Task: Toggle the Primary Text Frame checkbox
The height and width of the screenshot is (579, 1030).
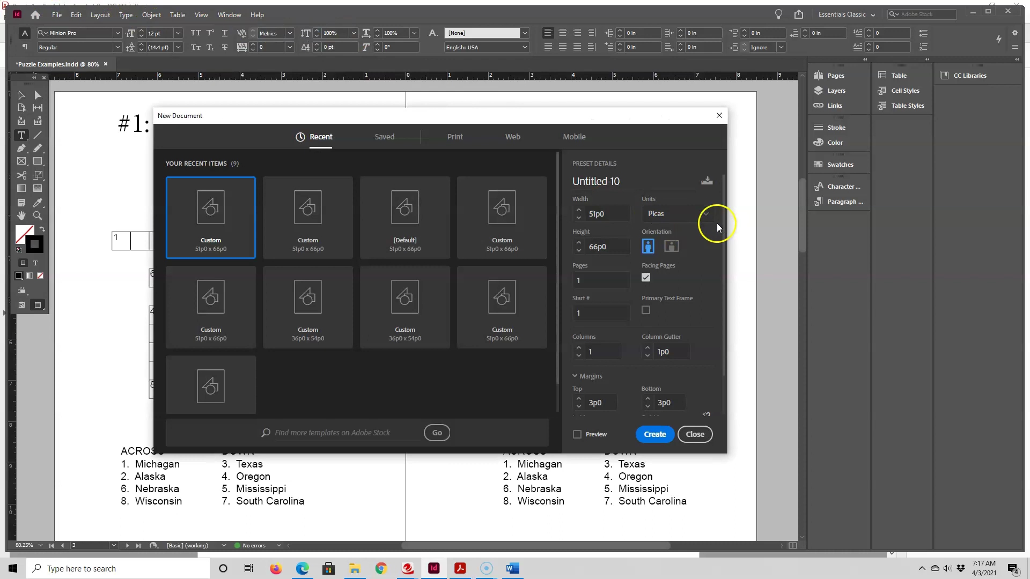Action: click(x=645, y=310)
